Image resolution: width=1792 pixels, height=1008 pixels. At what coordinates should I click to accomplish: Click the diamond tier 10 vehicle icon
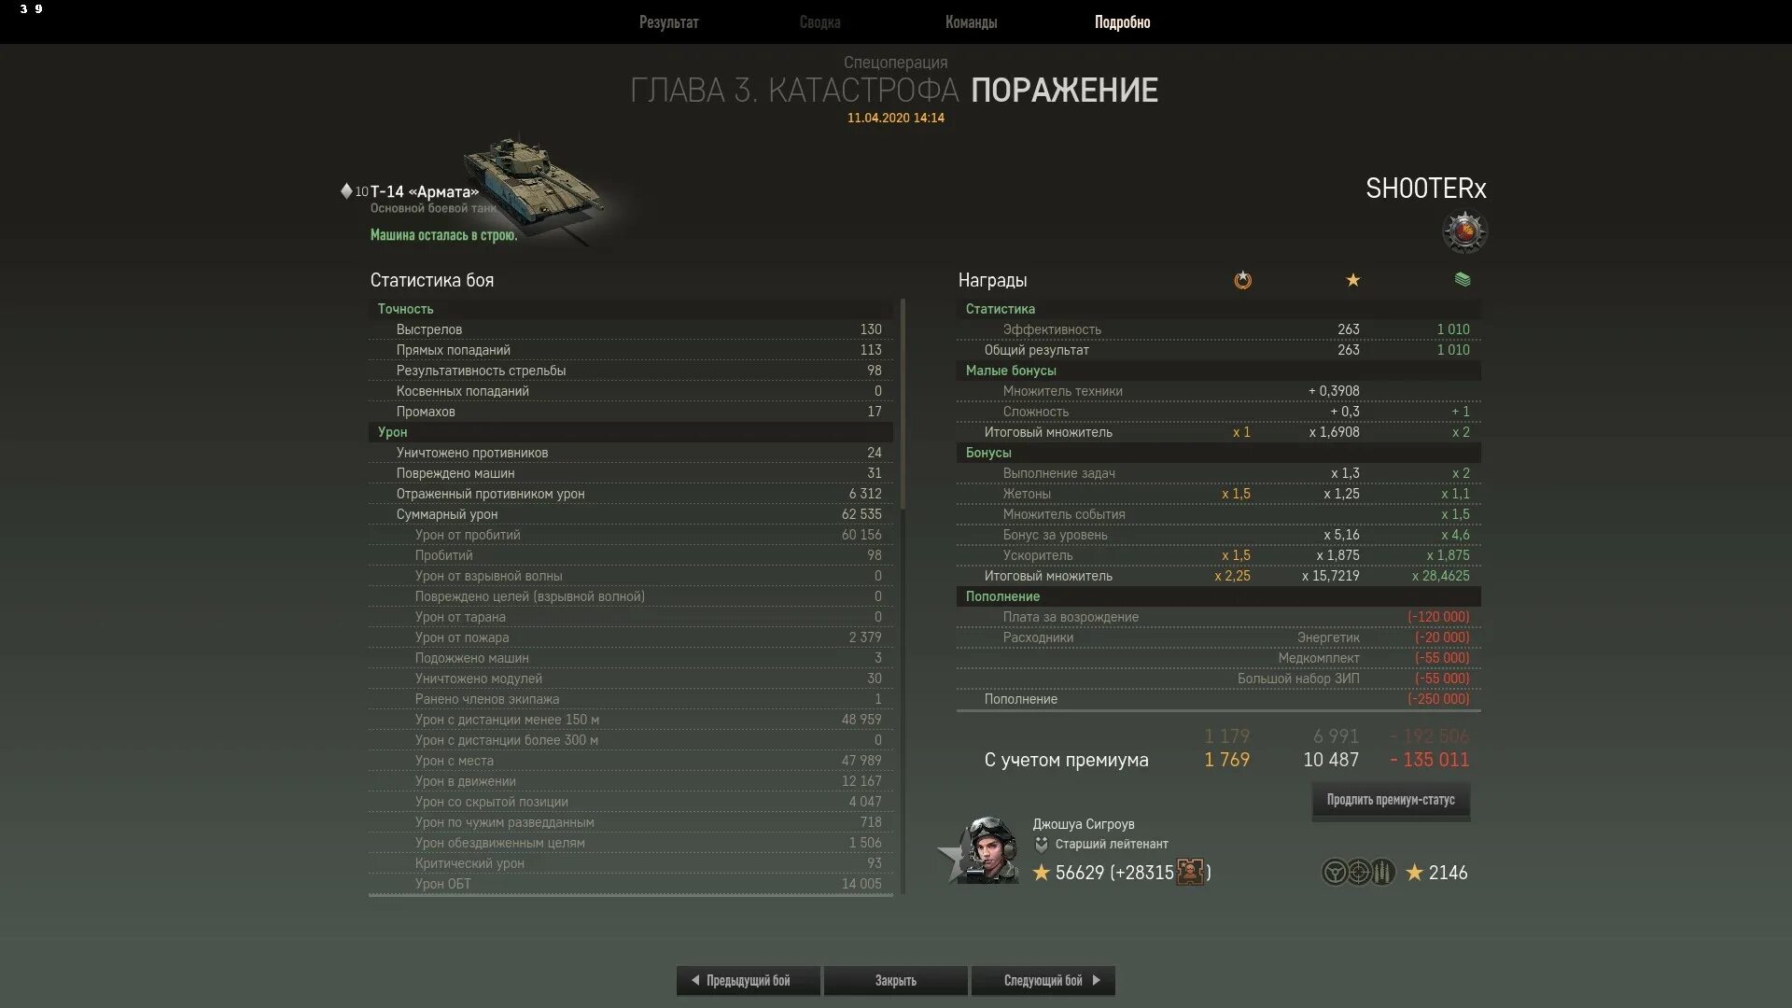pyautogui.click(x=346, y=191)
